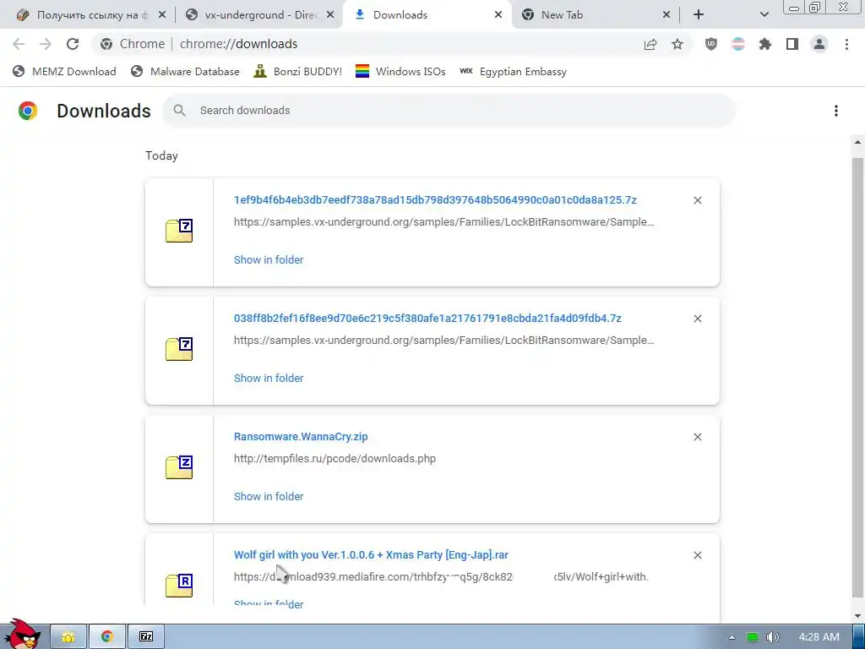Viewport: 865px width, 649px height.
Task: Click the Show desktop button
Action: click(x=858, y=637)
